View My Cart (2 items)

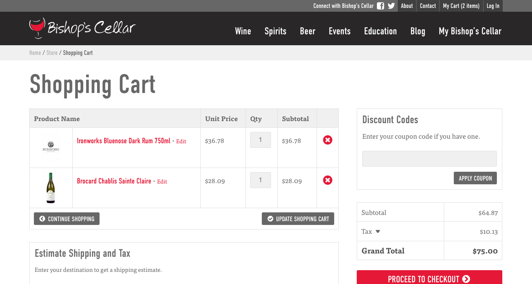click(461, 6)
